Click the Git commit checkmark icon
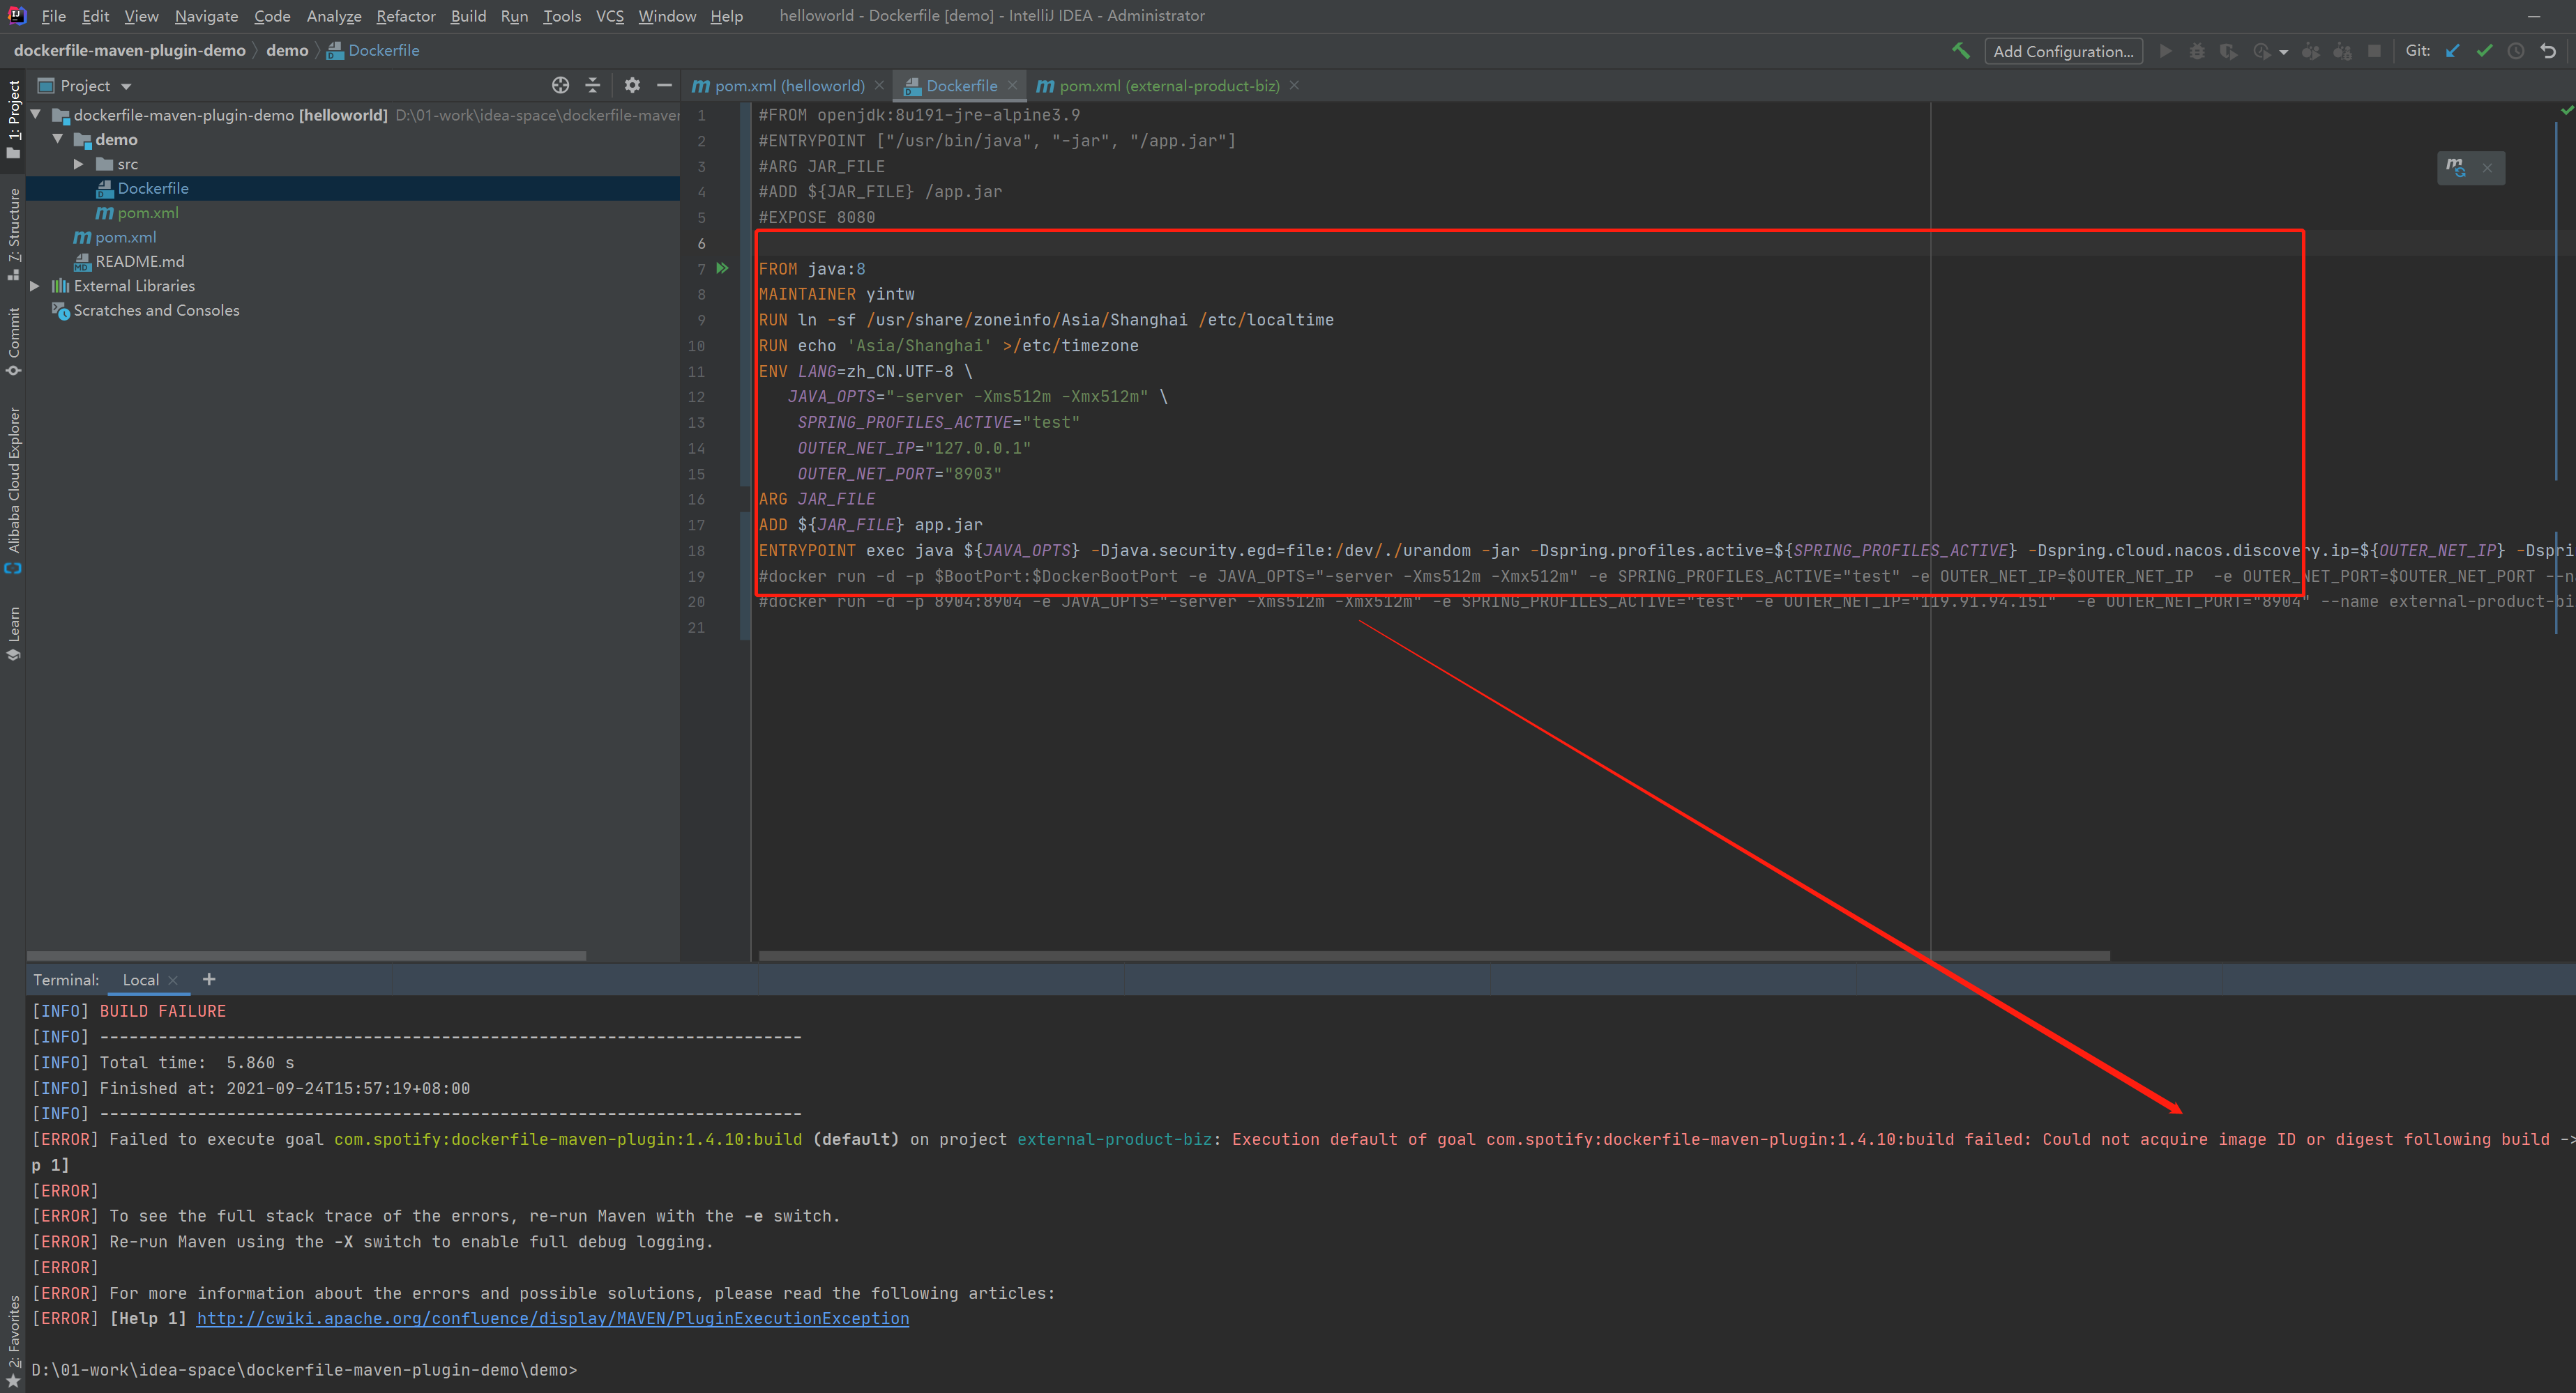 click(x=2484, y=51)
